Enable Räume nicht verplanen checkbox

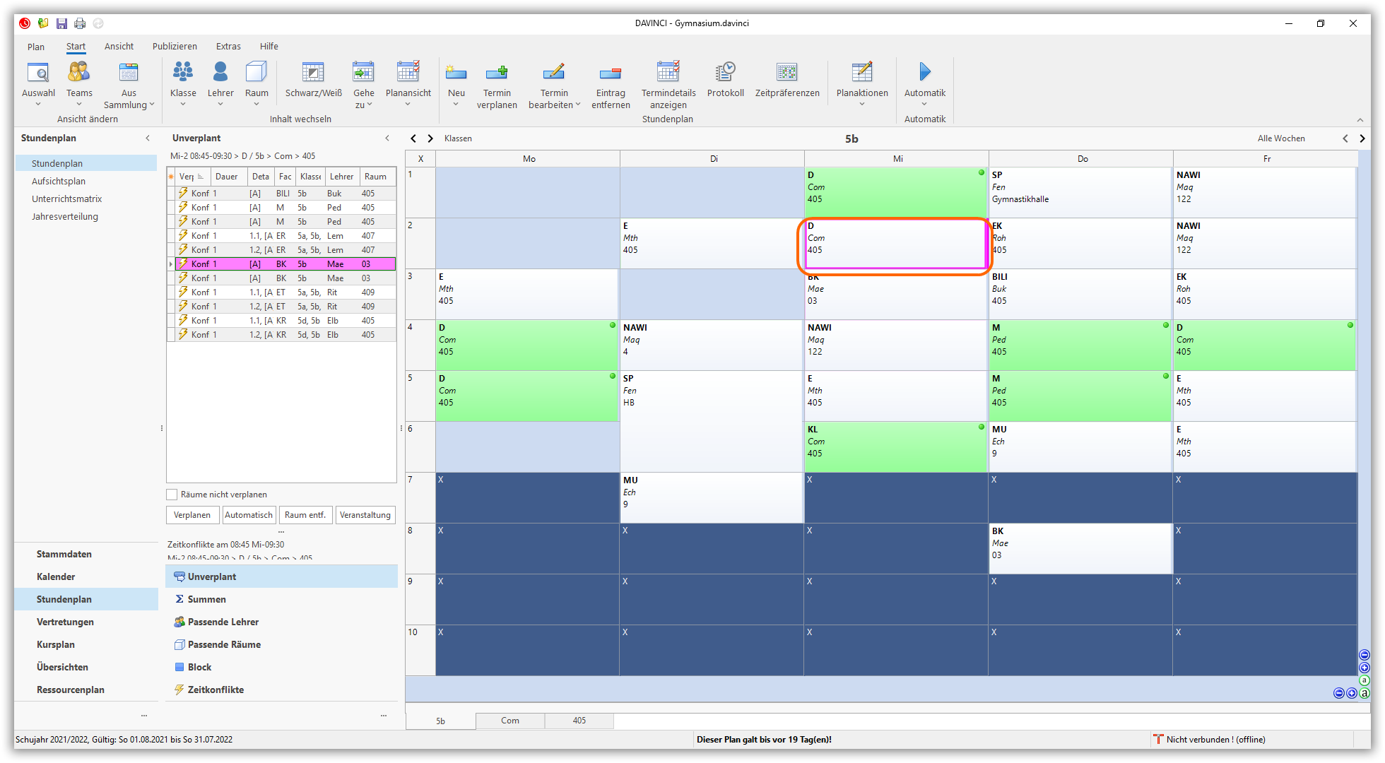(172, 495)
